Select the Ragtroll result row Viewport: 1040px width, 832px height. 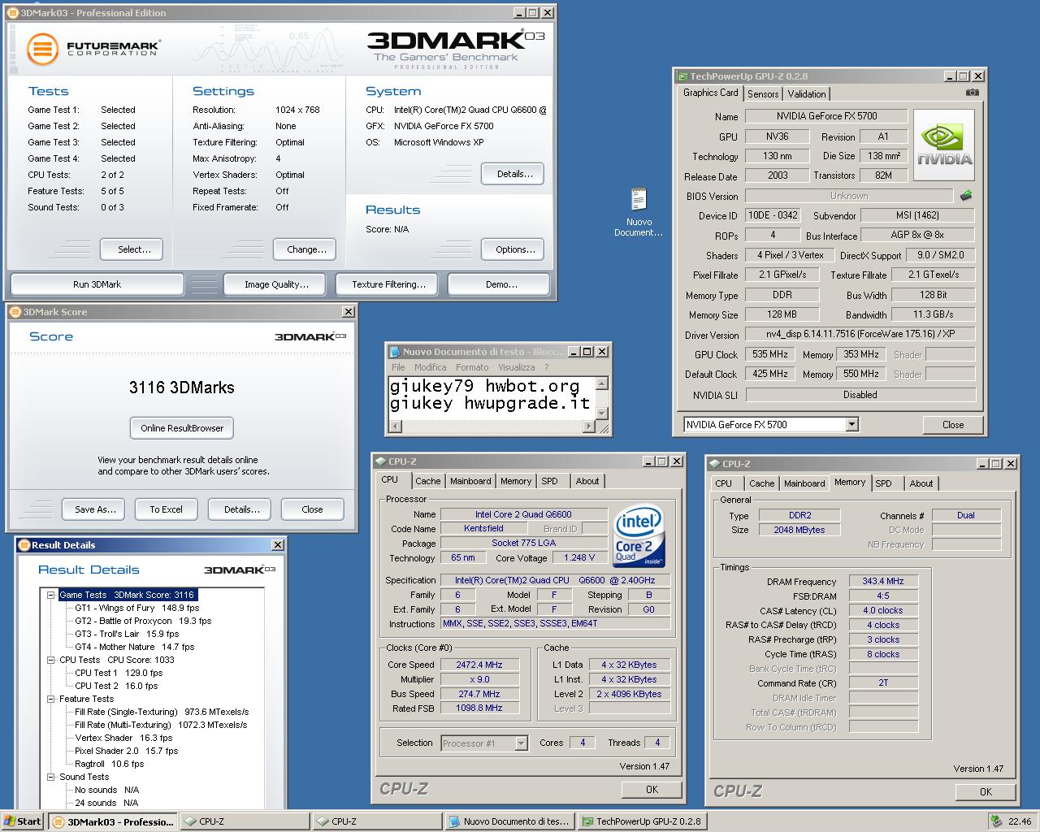point(110,764)
